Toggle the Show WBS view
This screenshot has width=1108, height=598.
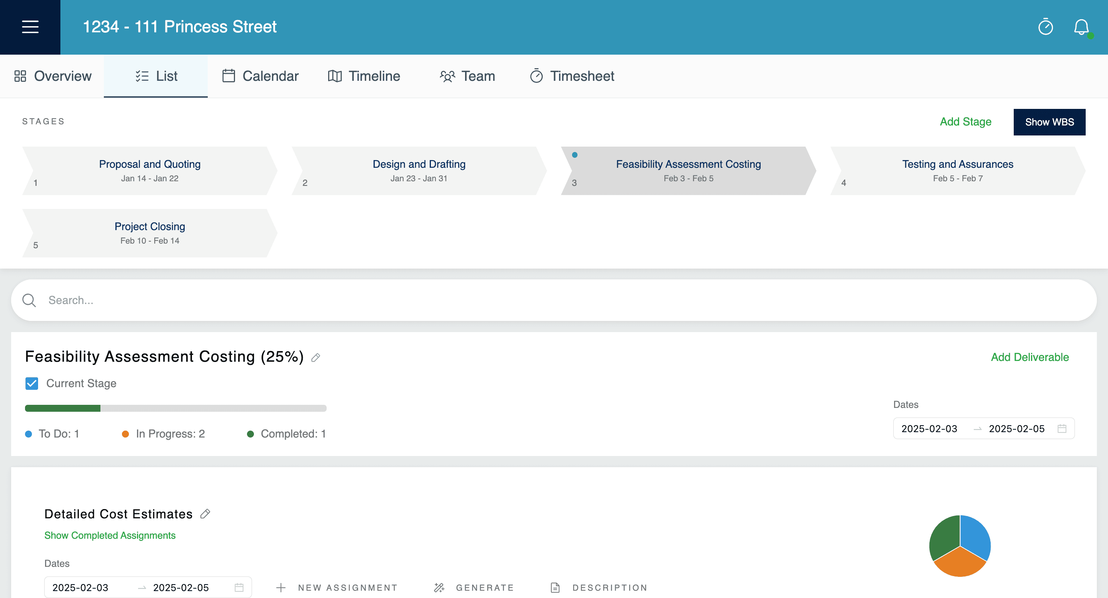tap(1050, 122)
